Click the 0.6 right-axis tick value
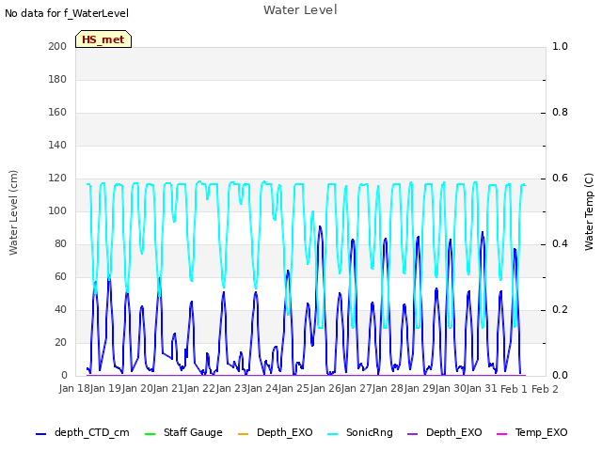 [x=561, y=178]
